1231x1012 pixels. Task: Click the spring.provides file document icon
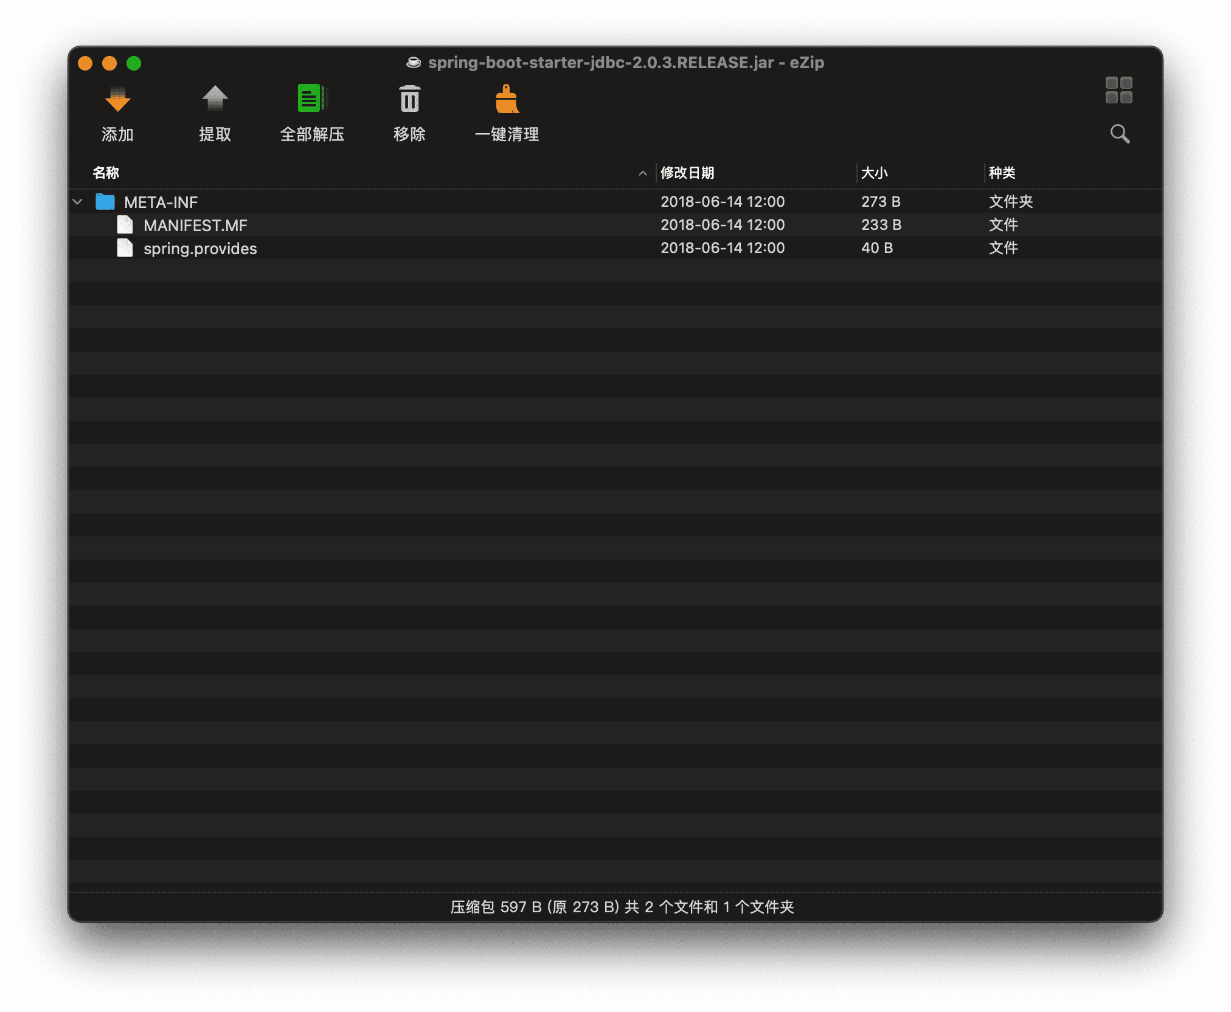pos(125,248)
